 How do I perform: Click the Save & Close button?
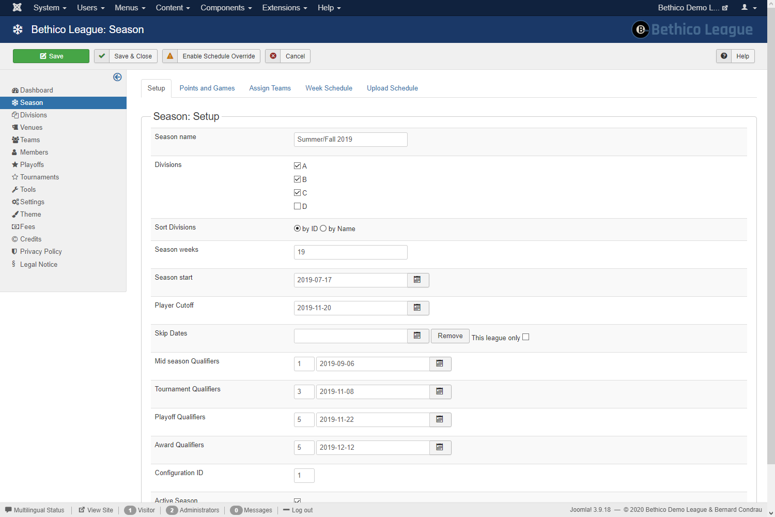[x=126, y=56]
